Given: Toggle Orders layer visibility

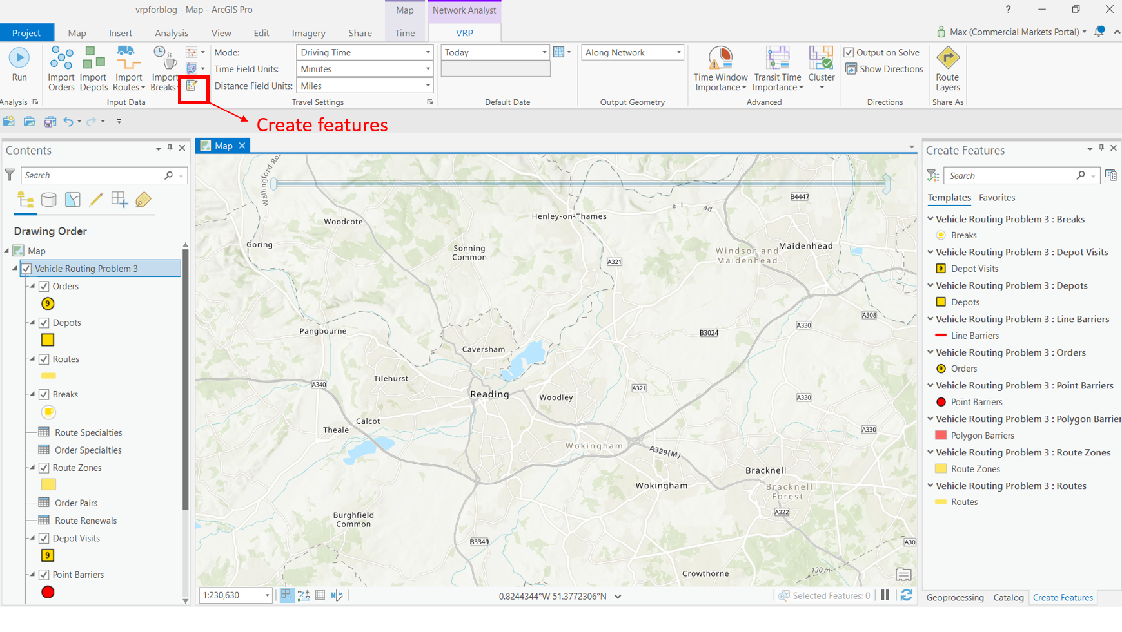Looking at the screenshot, I should point(44,286).
